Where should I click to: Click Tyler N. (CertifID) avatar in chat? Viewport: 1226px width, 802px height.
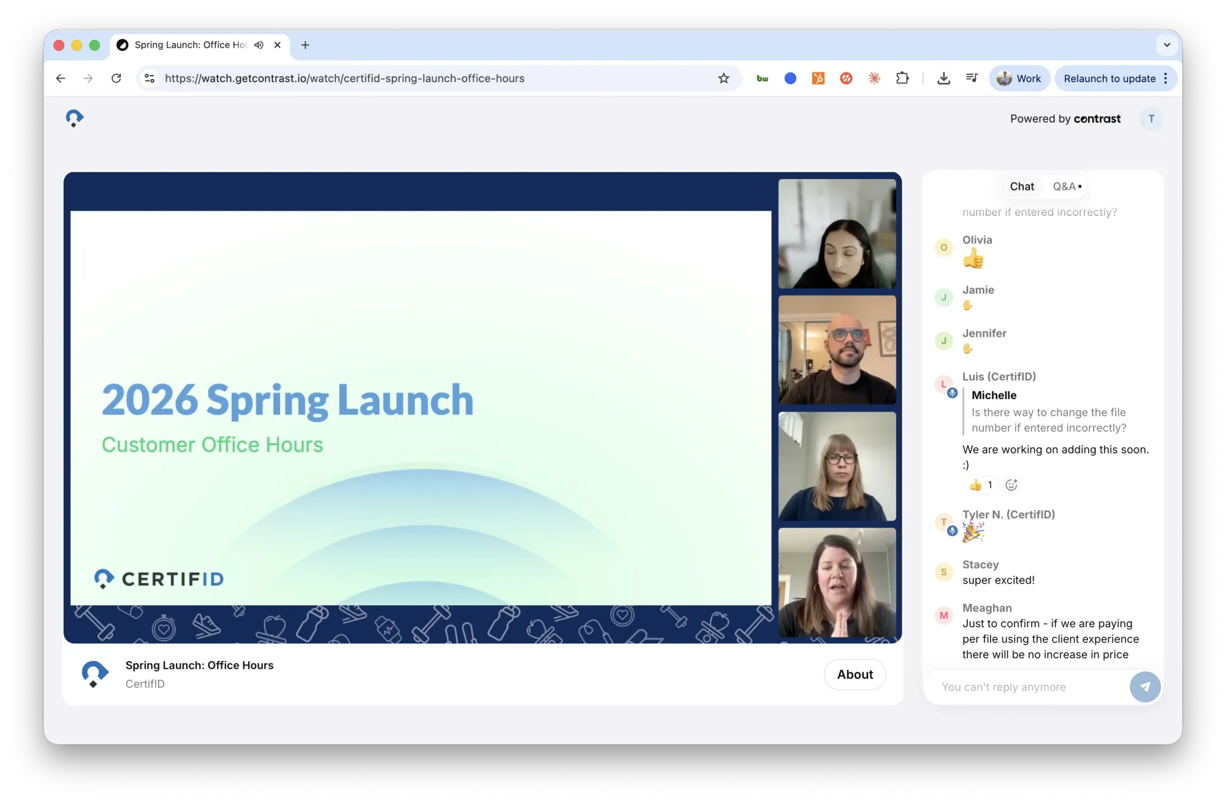(x=944, y=522)
